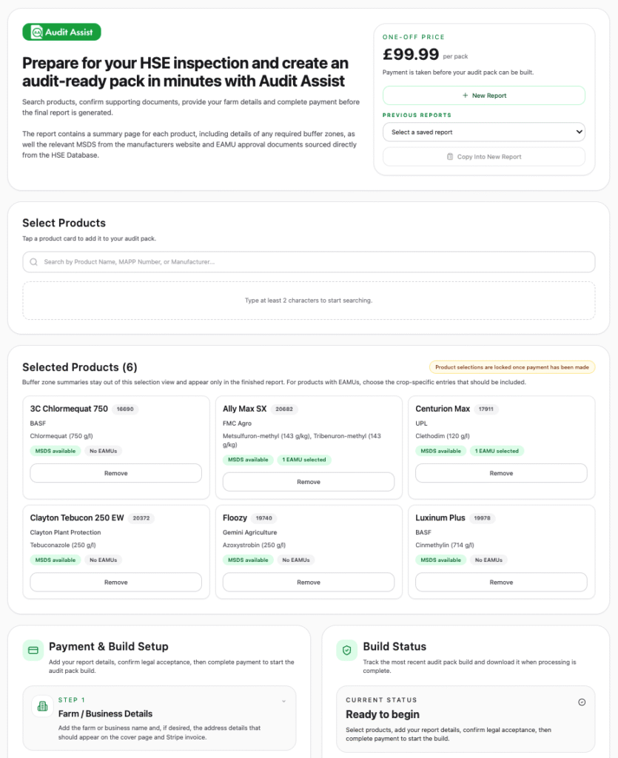
Task: Remove Floozy from selected products
Action: 308,582
